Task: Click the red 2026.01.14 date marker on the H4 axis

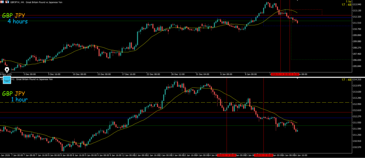Action: [280, 74]
